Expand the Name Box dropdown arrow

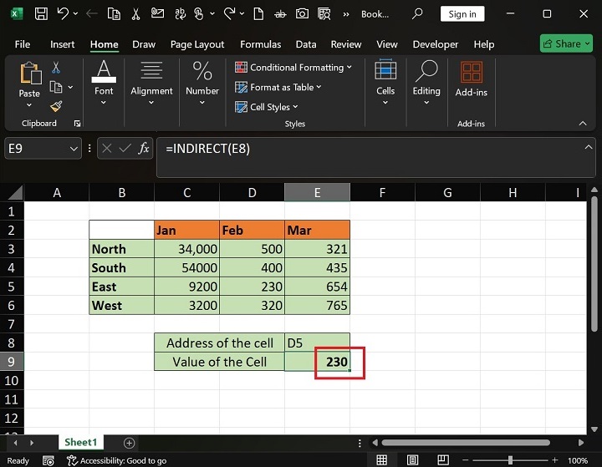click(x=73, y=148)
